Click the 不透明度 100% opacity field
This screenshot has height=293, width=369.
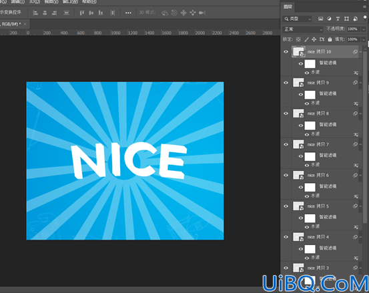point(354,29)
